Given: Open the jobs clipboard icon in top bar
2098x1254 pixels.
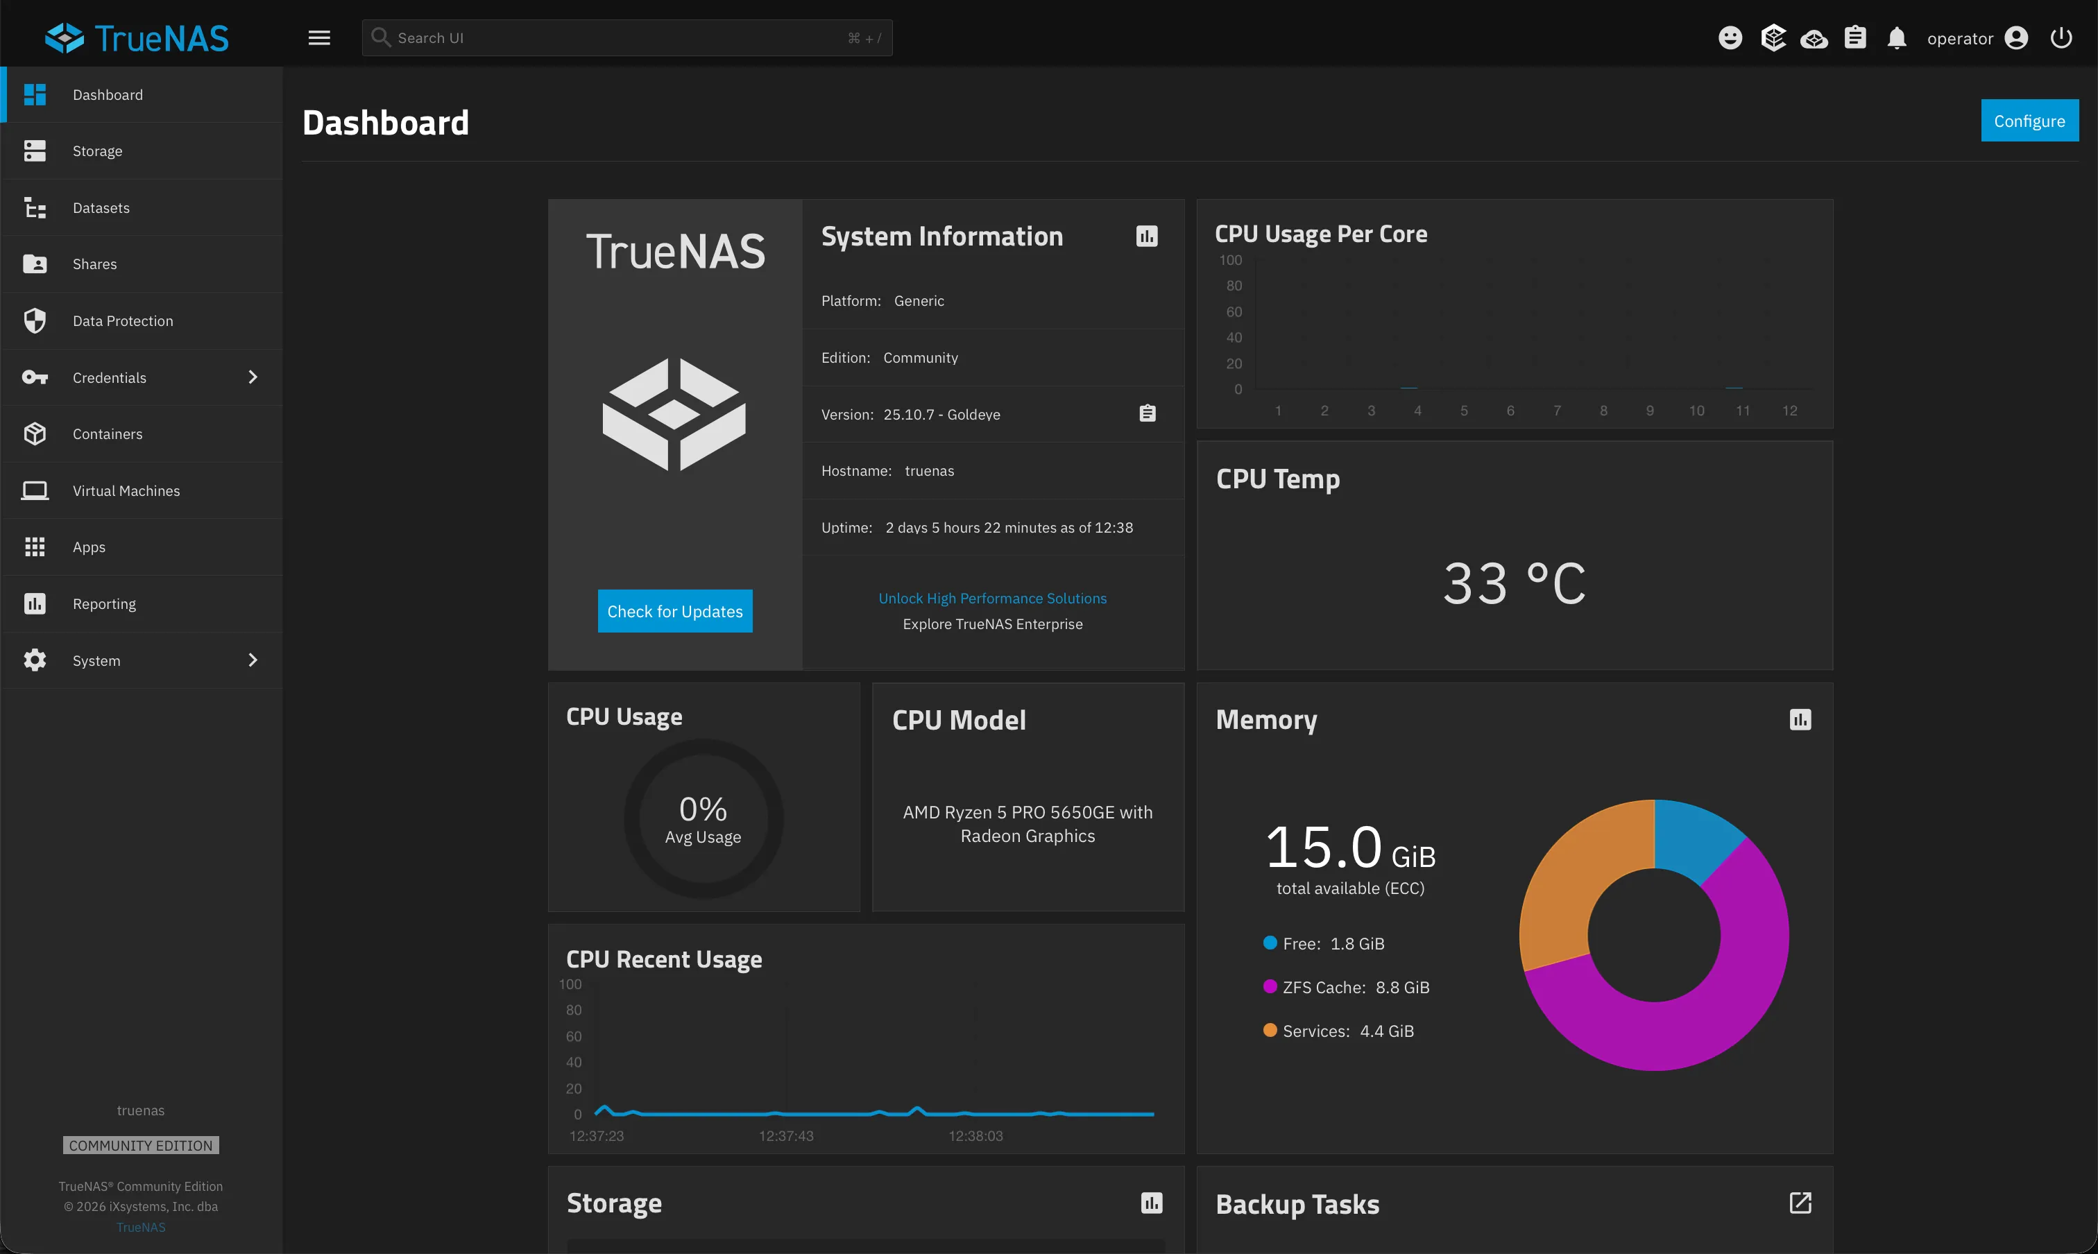Looking at the screenshot, I should [1855, 38].
